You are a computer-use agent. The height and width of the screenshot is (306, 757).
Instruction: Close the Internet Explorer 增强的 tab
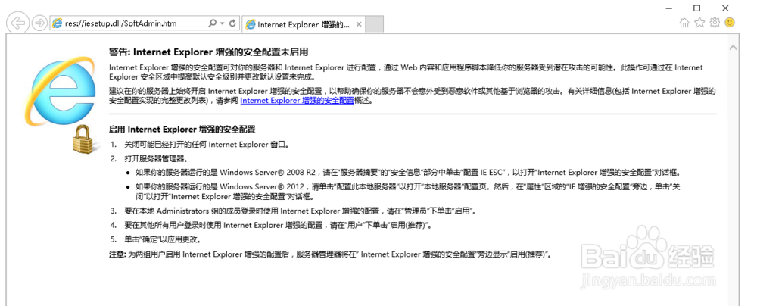pos(359,25)
